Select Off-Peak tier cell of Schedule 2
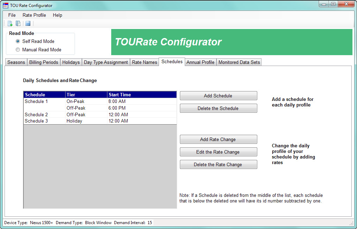Screen dimensions: 357x229 click(x=86, y=114)
